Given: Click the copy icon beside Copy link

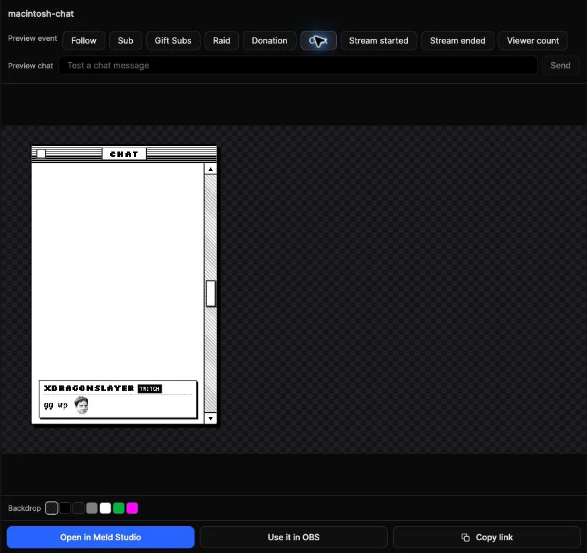Looking at the screenshot, I should 466,538.
